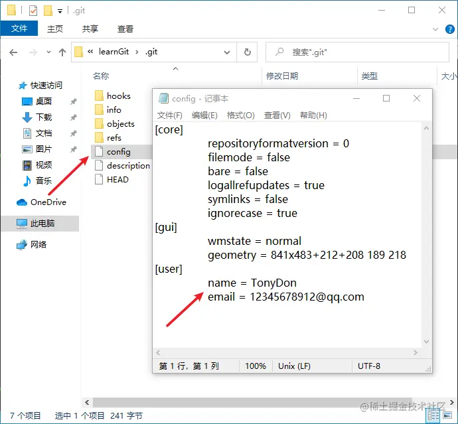This screenshot has height=424, width=458.
Task: Click the pin icon beside 图片
Action: coord(73,149)
